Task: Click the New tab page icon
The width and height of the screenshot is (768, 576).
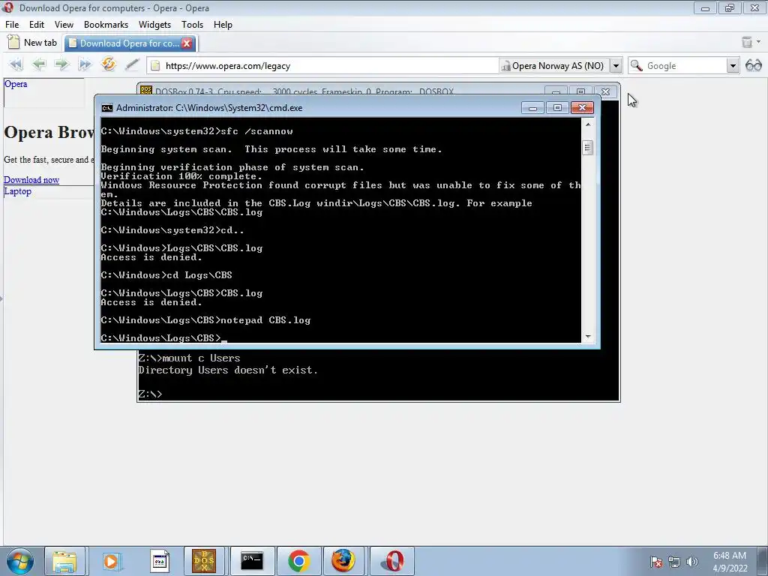Action: (13, 42)
